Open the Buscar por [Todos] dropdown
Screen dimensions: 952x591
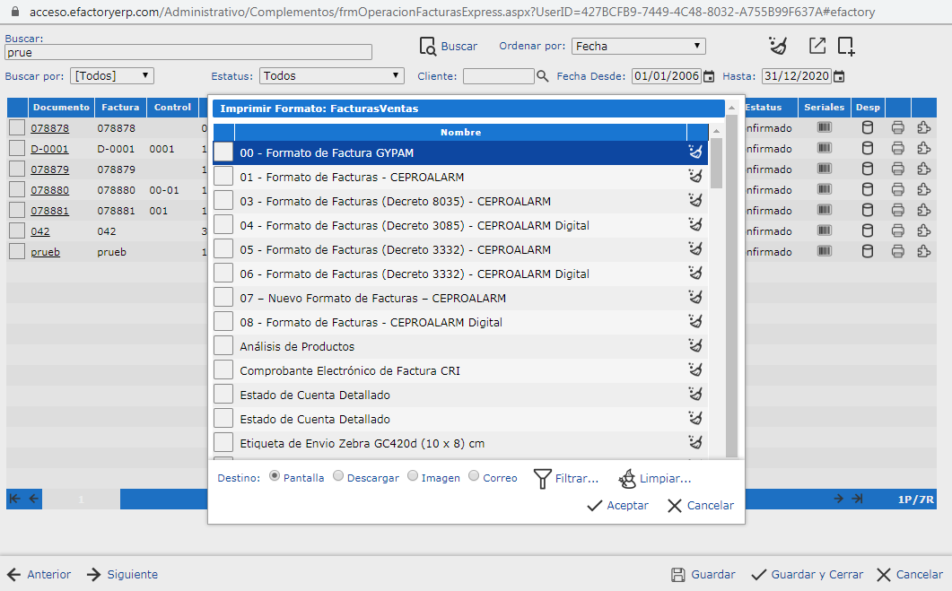[x=112, y=76]
